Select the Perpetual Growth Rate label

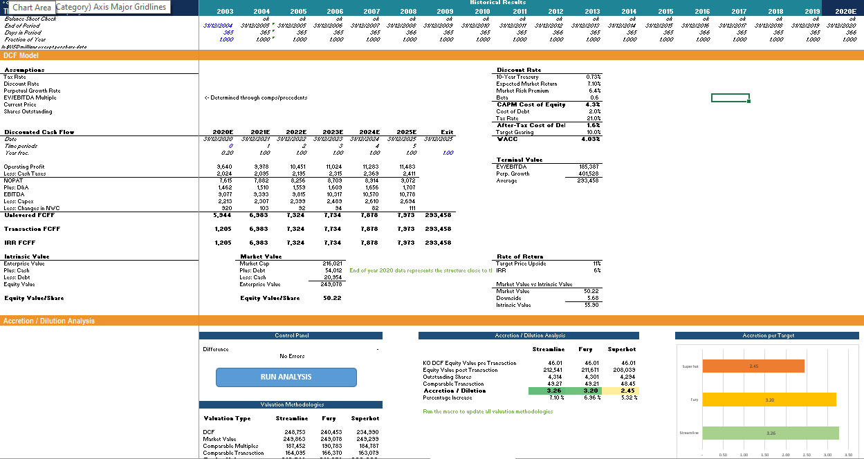[32, 91]
